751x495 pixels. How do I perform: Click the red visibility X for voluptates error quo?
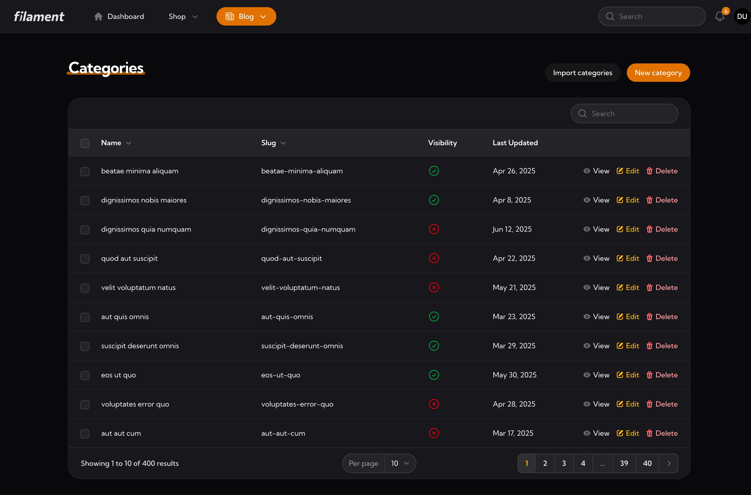(x=434, y=404)
